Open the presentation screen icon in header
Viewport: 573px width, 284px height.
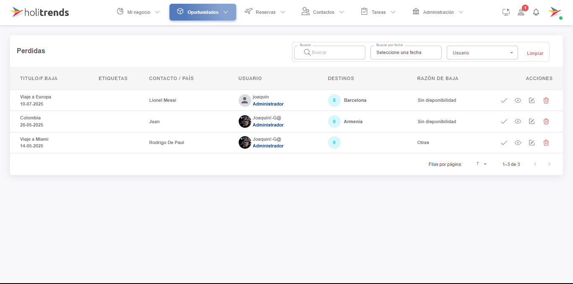coord(506,12)
